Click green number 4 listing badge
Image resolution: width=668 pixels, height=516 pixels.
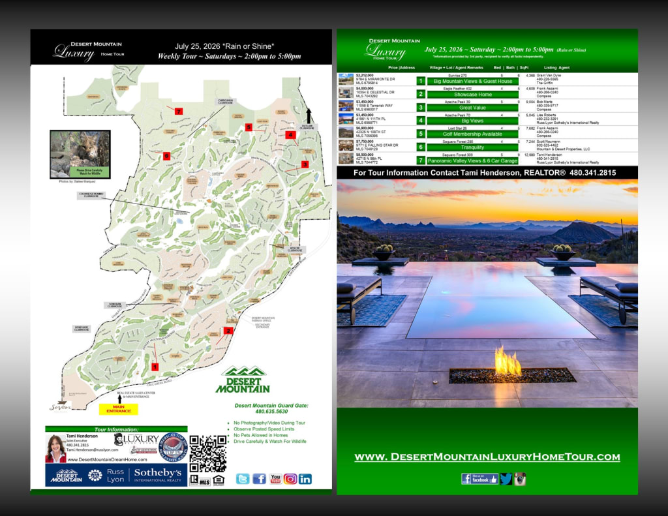pyautogui.click(x=421, y=121)
